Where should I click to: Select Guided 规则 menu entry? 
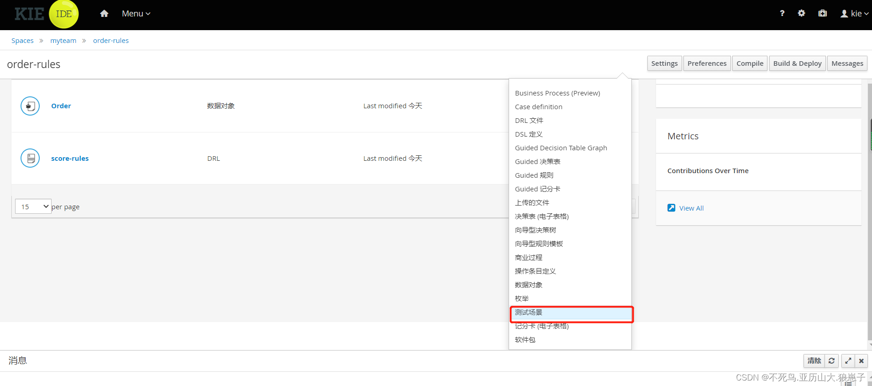570,175
